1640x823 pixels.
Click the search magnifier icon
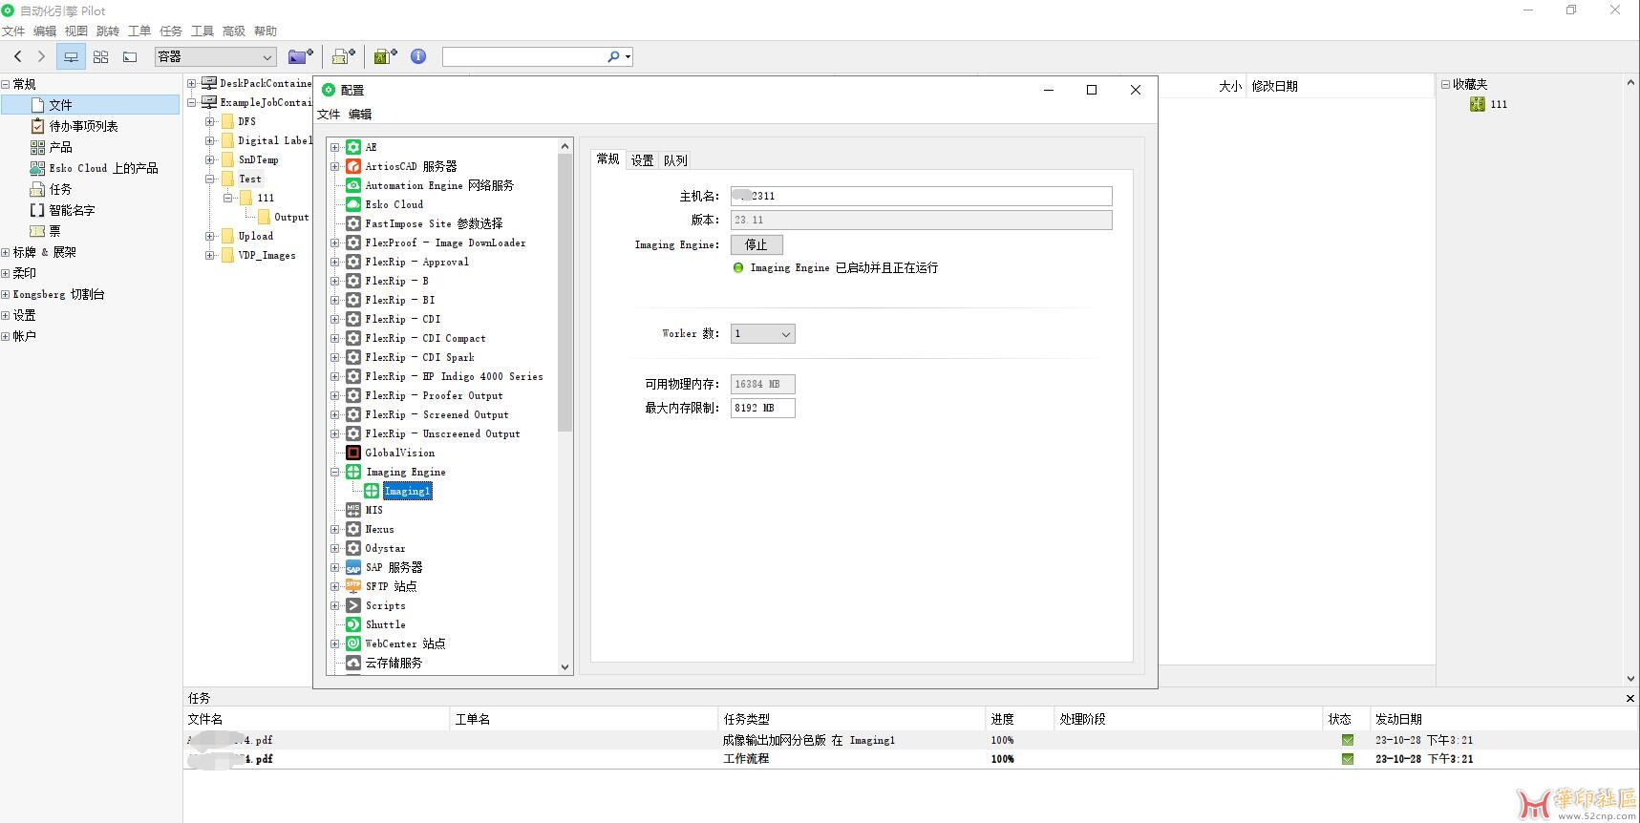point(613,57)
